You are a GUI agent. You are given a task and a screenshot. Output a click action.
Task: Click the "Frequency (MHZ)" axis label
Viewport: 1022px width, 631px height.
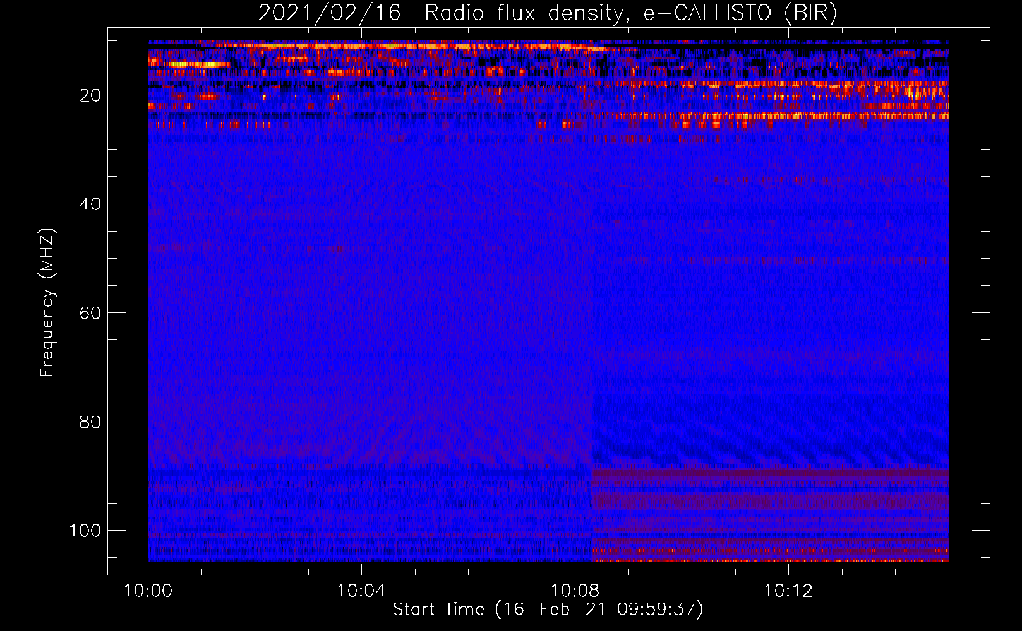tap(47, 303)
